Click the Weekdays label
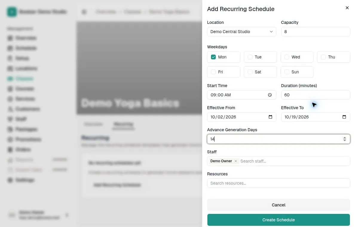 [217, 47]
